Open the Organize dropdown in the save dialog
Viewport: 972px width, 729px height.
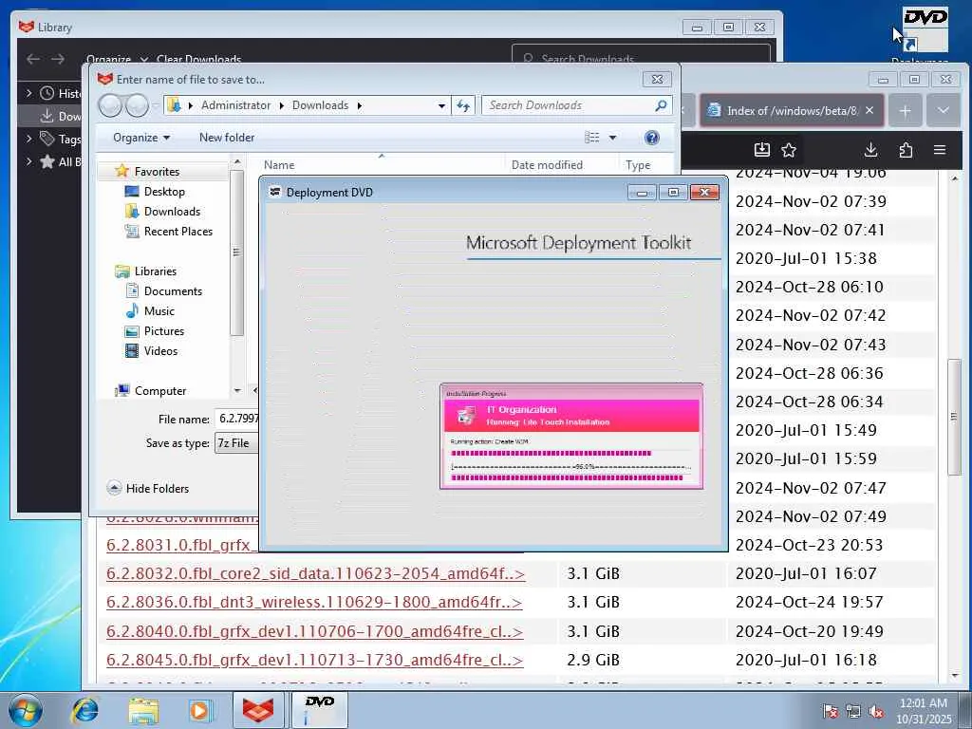coord(141,138)
